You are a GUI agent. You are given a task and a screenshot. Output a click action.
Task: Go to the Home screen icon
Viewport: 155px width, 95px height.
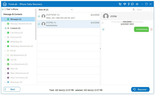tap(5, 4)
